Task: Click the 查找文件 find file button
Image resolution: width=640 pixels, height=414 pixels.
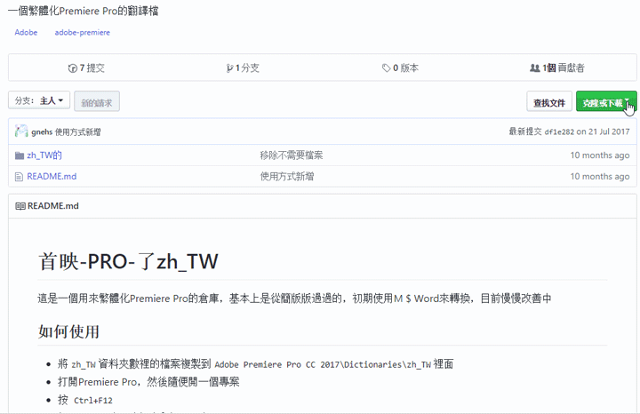Action: (549, 102)
